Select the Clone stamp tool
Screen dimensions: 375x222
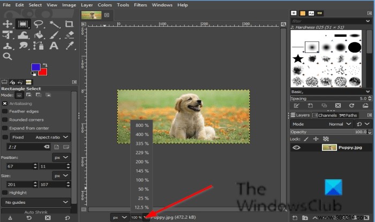click(7, 45)
